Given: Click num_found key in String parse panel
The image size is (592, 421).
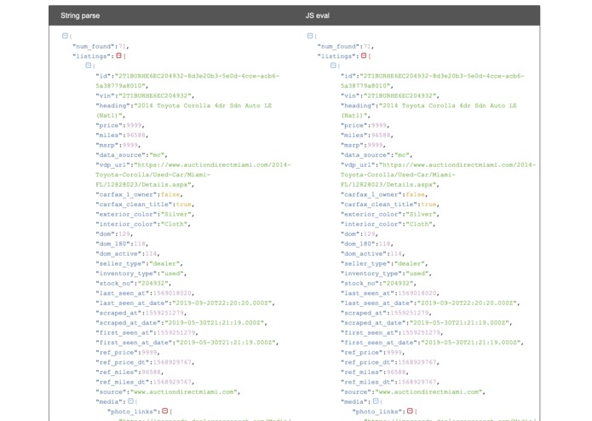Looking at the screenshot, I should [x=94, y=46].
